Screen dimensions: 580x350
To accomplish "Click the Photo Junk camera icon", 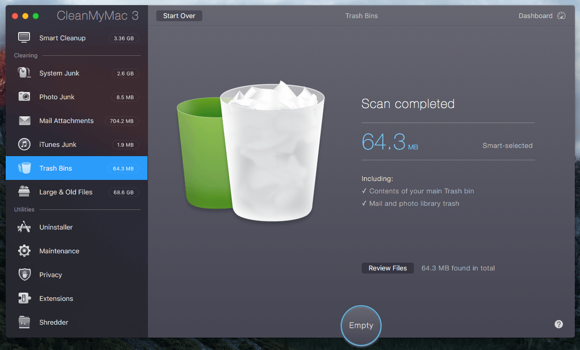I will (24, 97).
